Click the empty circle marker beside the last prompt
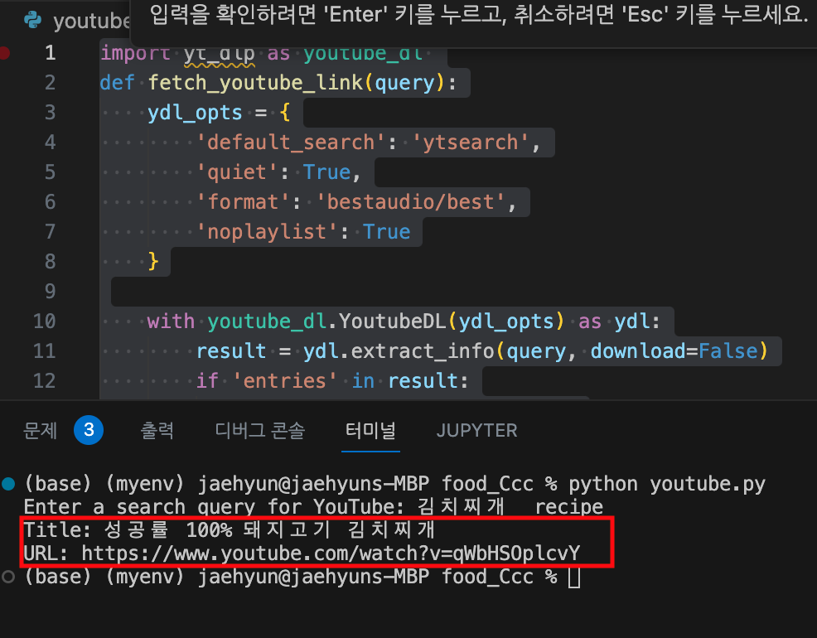 pos(7,577)
